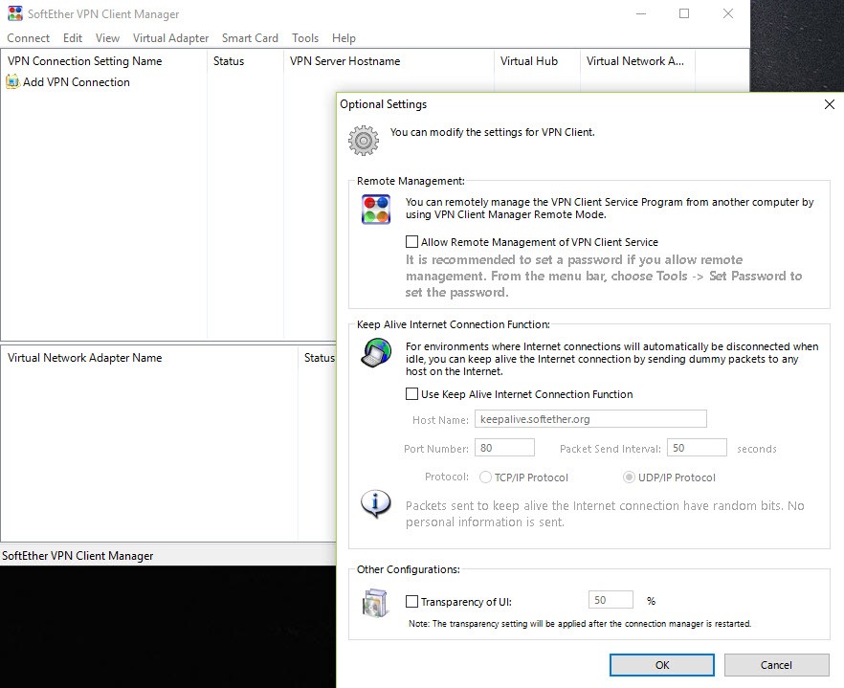Image resolution: width=844 pixels, height=688 pixels.
Task: Click the Remote Management colored-circles icon
Action: tap(376, 210)
